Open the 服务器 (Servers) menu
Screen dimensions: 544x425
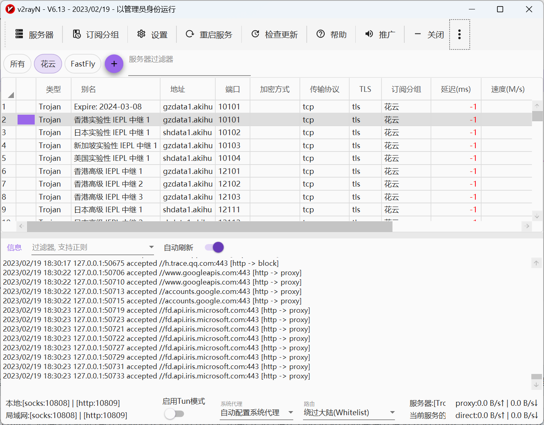tap(34, 35)
